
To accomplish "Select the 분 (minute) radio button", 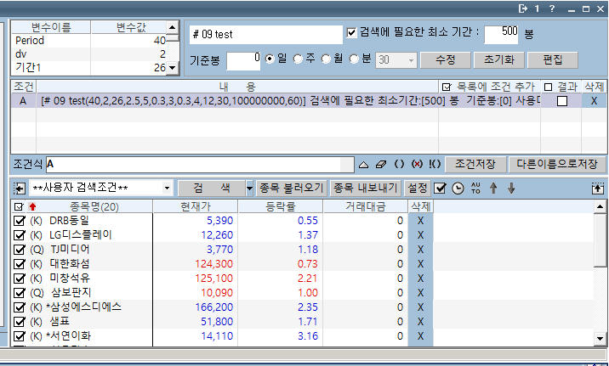I will point(354,59).
